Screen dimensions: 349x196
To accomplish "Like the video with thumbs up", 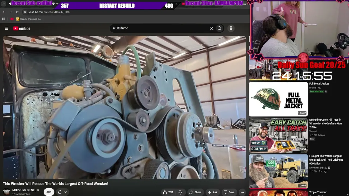I will pyautogui.click(x=165, y=192).
